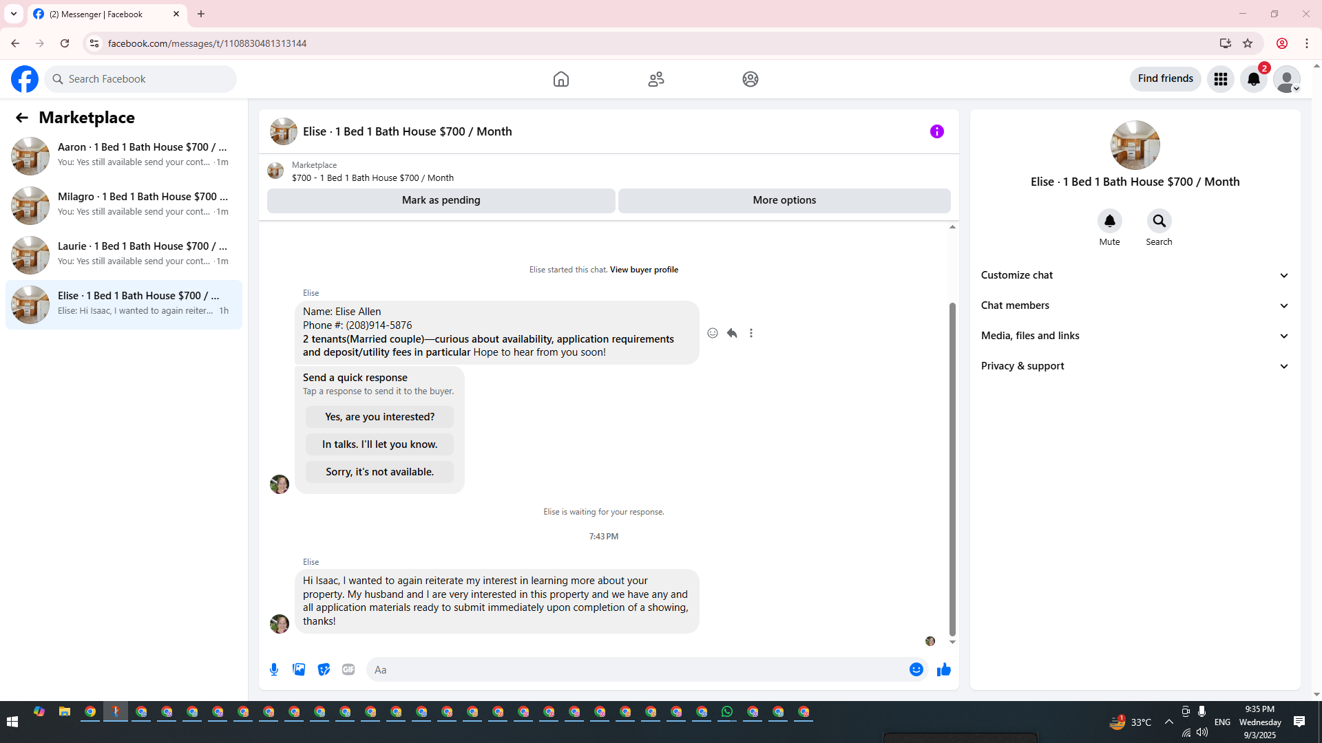Open the Aaron conversation
Image resolution: width=1322 pixels, height=743 pixels.
point(124,155)
